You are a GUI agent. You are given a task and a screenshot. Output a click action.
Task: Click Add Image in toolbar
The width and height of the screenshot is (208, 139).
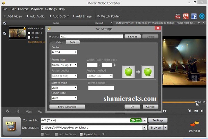82,16
